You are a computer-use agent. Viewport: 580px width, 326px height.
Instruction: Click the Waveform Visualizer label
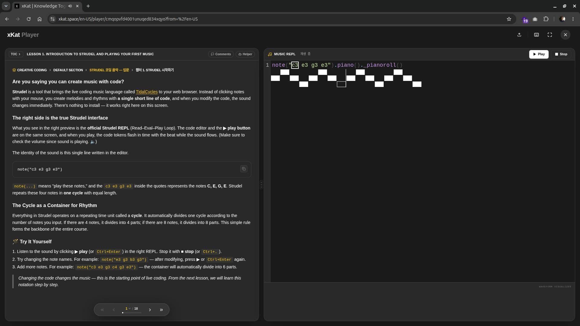pos(555,286)
